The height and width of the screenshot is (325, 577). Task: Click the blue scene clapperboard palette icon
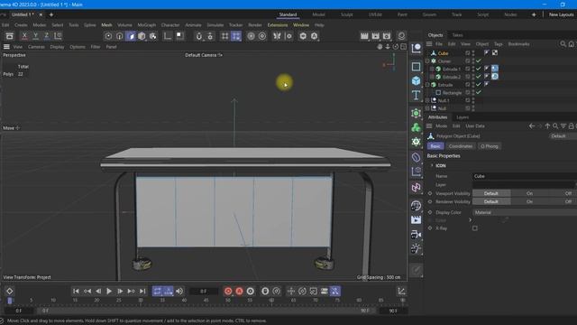point(417,220)
